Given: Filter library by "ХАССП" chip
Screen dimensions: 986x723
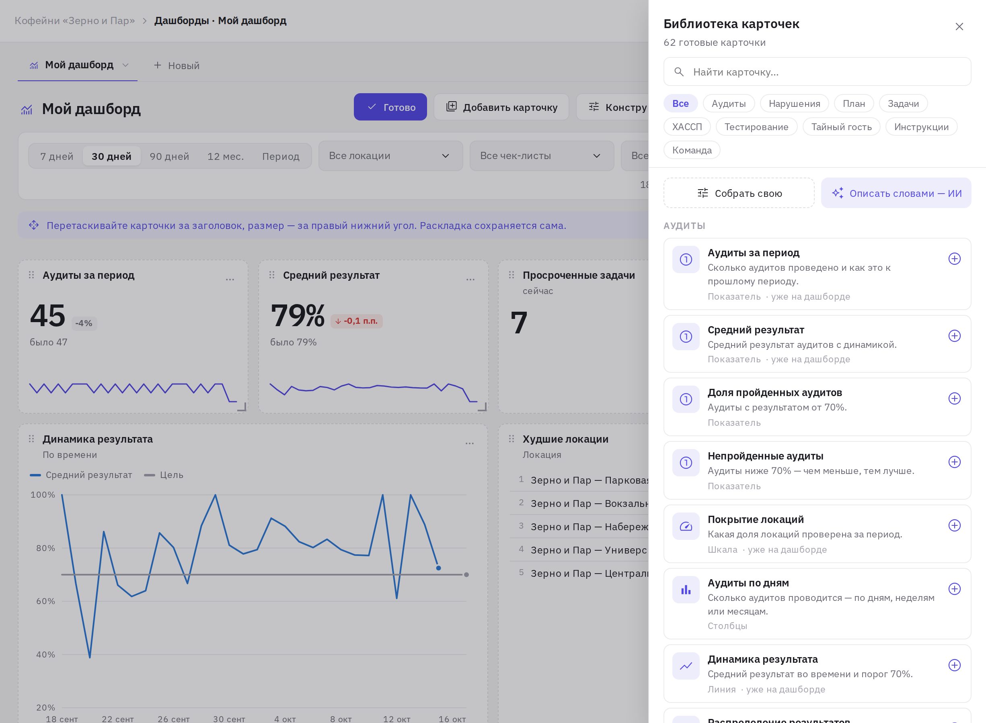Looking at the screenshot, I should [x=687, y=127].
